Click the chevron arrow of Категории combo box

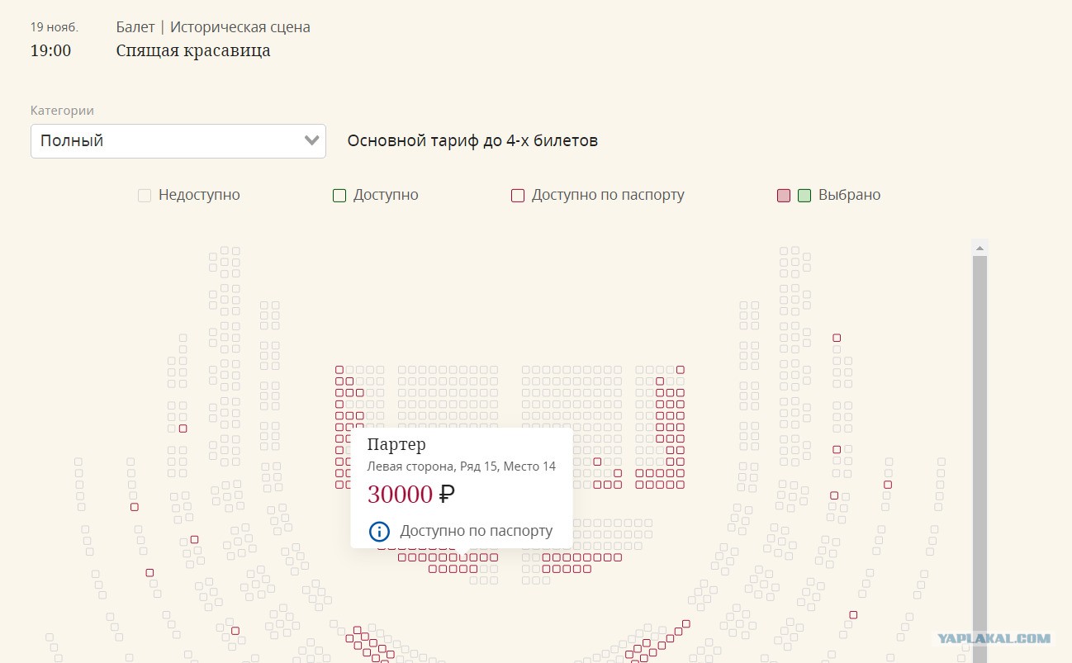[311, 140]
